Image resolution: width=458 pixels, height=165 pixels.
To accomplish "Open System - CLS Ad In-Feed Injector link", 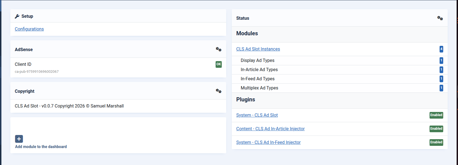I will coord(268,142).
